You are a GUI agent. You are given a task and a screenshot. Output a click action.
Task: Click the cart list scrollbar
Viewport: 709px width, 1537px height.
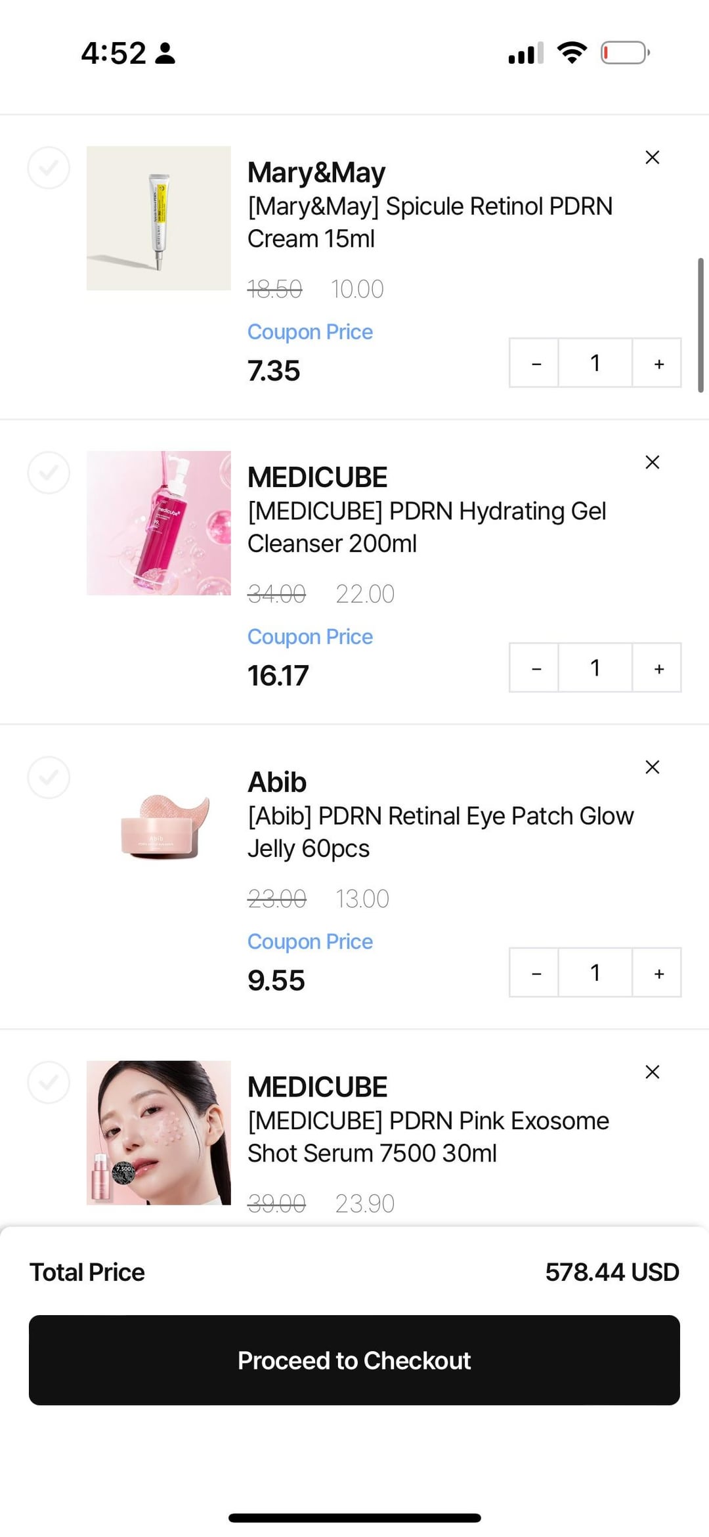[x=700, y=325]
